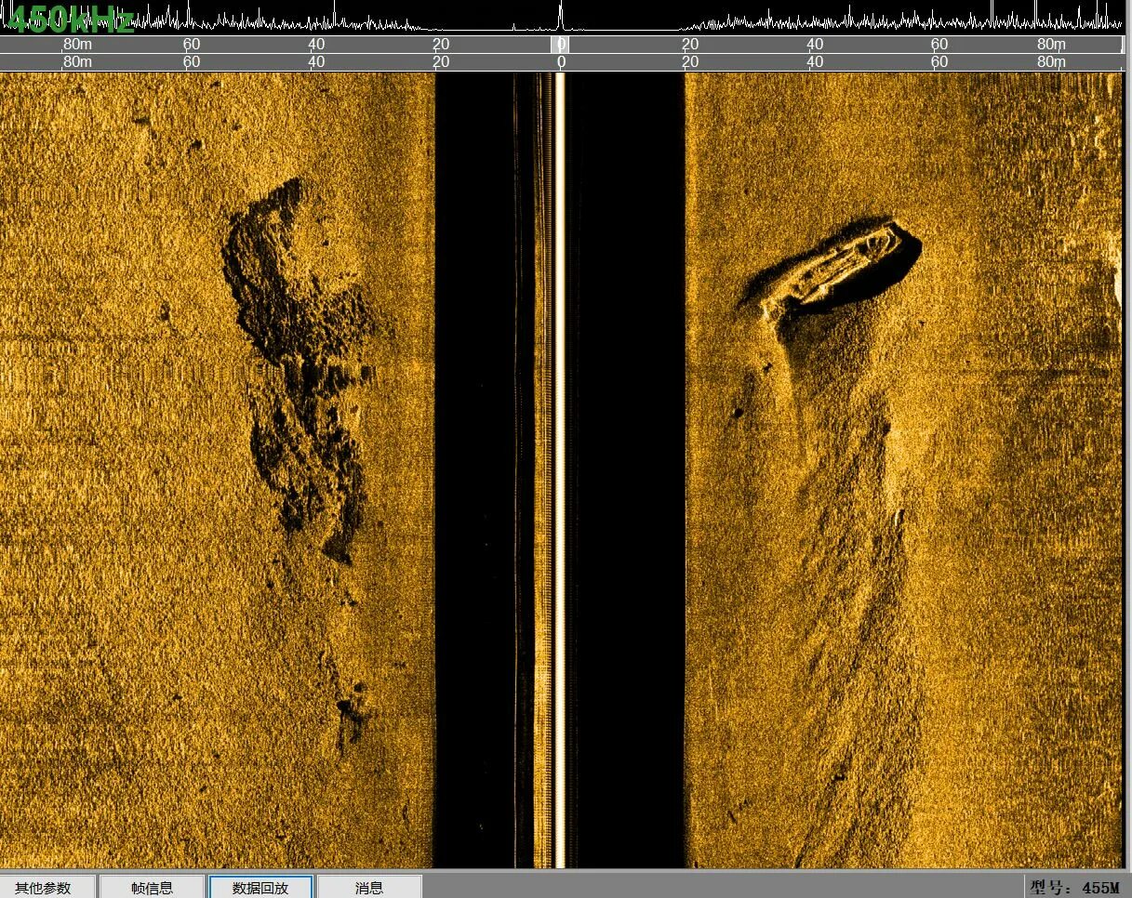Switch to the 帧信息 tab
This screenshot has width=1132, height=898.
152,887
